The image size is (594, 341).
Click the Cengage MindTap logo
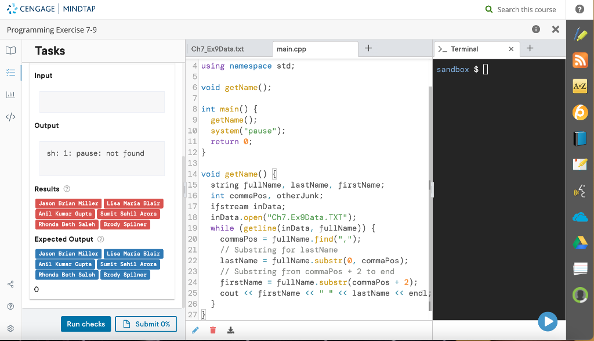[x=51, y=9]
